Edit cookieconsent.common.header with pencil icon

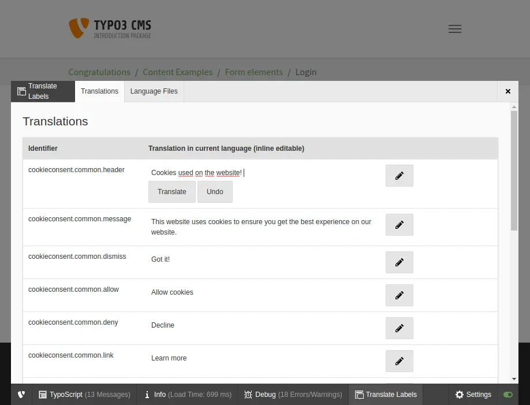click(x=399, y=176)
